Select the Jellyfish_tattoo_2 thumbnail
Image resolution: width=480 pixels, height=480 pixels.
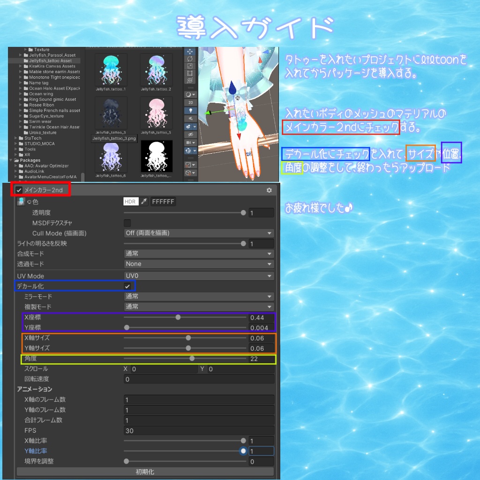coord(156,70)
